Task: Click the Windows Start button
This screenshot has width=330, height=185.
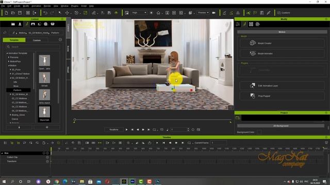Action: click(x=4, y=181)
